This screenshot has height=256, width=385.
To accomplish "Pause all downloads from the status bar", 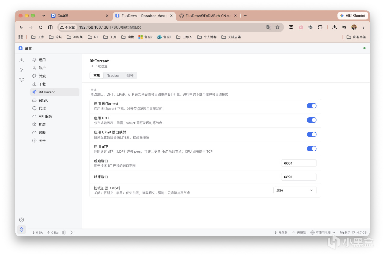I will 64,233.
